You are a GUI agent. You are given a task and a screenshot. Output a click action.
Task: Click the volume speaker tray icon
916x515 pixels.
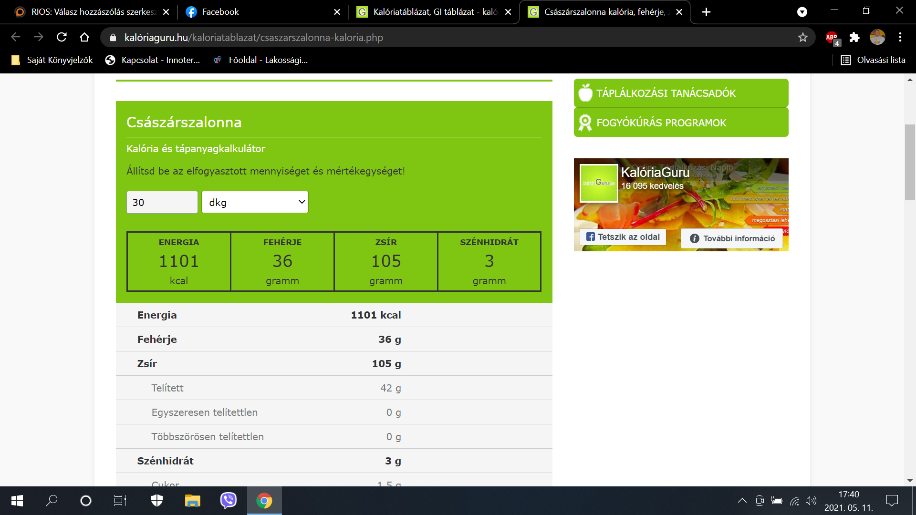[x=811, y=501]
